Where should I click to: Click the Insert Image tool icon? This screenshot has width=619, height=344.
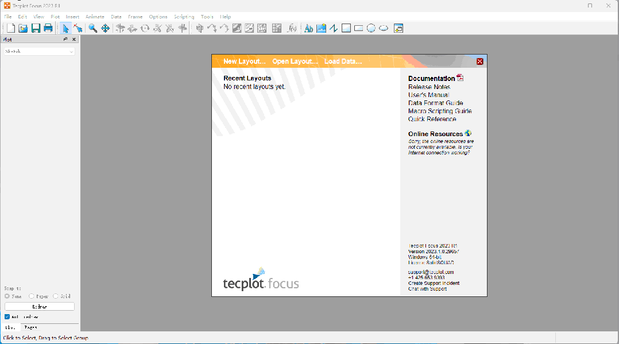(322, 28)
